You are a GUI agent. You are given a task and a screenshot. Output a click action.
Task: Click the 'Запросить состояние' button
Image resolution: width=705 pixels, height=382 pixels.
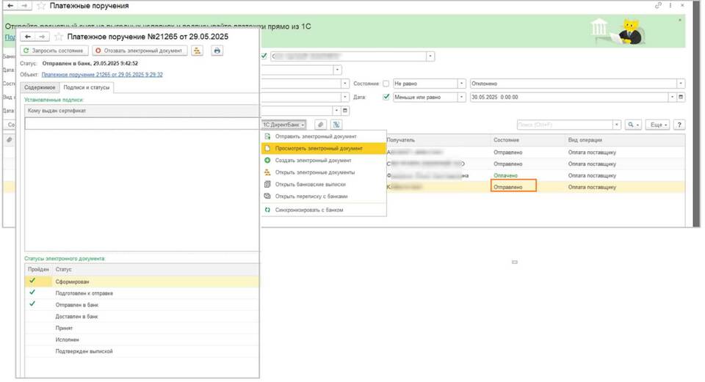click(54, 51)
